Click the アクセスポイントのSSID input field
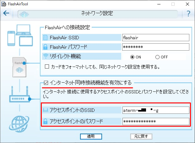195x143 pixels. [156, 110]
